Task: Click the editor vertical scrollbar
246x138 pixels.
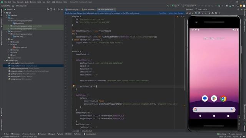Action: [x=184, y=55]
